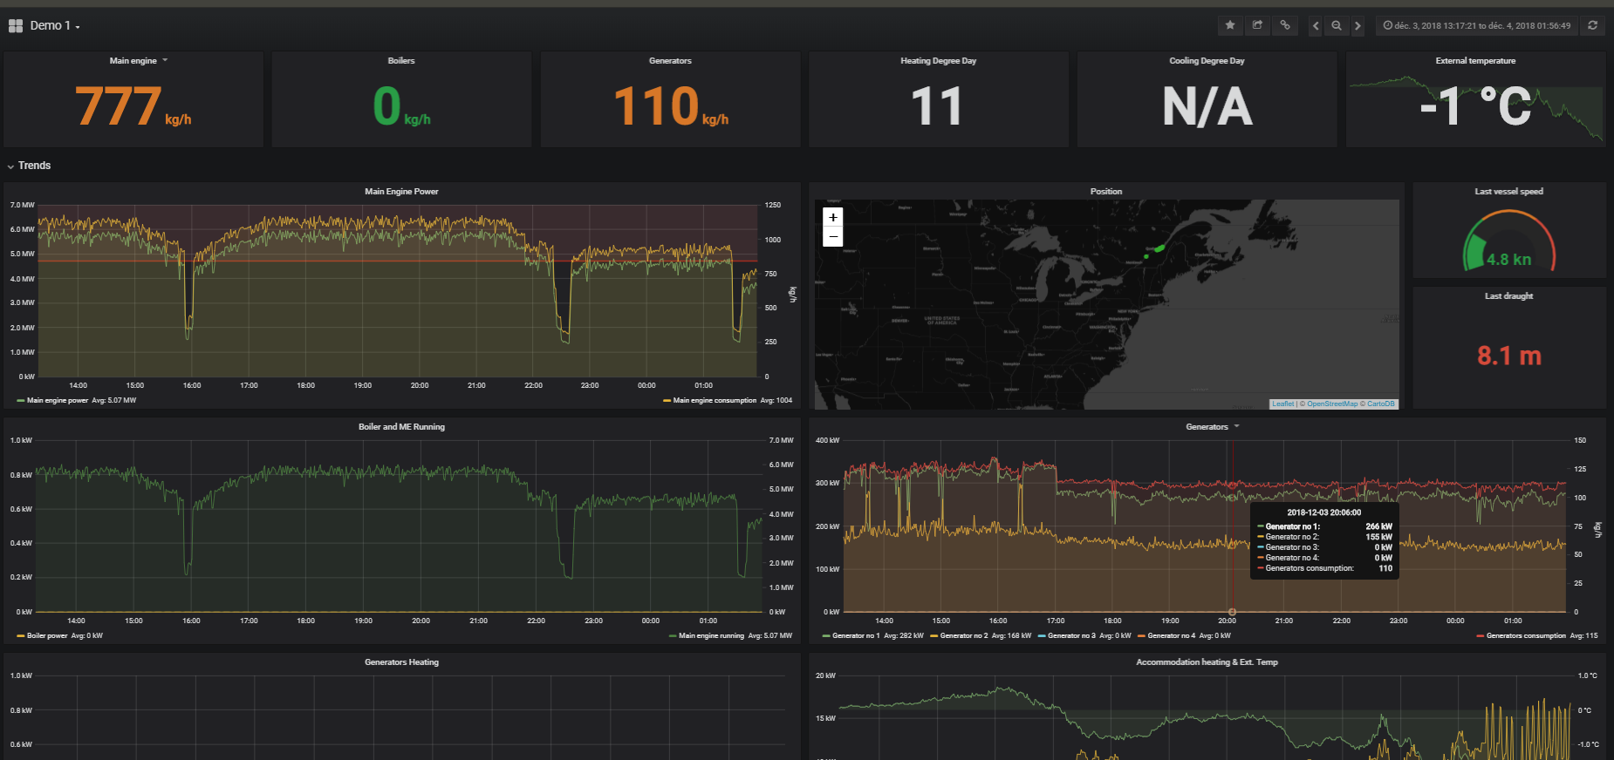Zoom out the time range
Image resolution: width=1614 pixels, height=760 pixels.
1337,26
